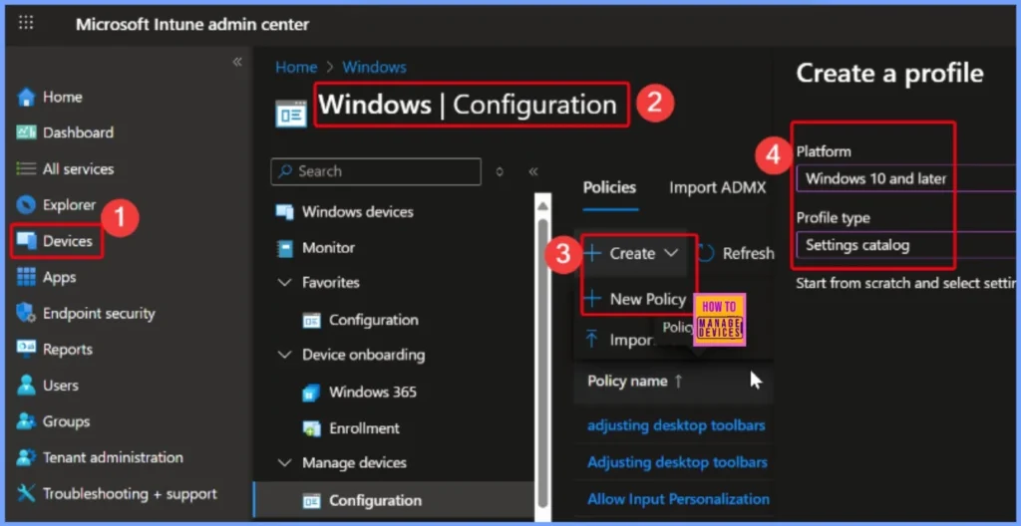Click the Home house icon in sidebar
Viewport: 1021px width, 526px height.
coord(26,97)
